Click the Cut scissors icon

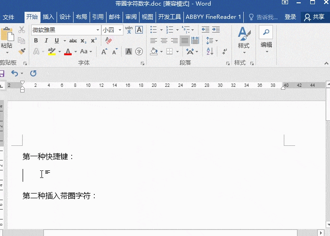(x=22, y=30)
